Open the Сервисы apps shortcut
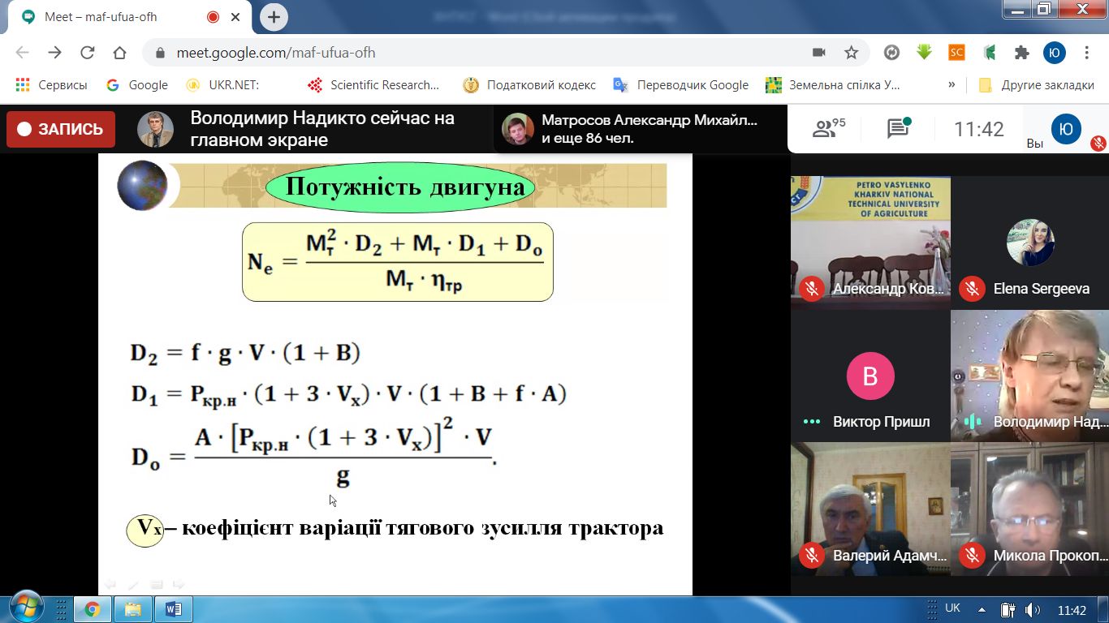Viewport: 1109px width, 623px height. pyautogui.click(x=51, y=84)
